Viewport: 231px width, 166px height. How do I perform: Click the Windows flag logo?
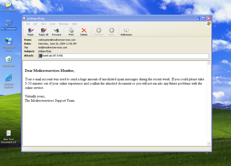pos(209,24)
